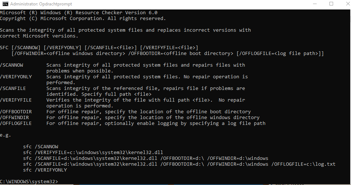Click the /OFFBOOTDIR option in the list
This screenshot has width=351, height=185.
tap(16, 112)
